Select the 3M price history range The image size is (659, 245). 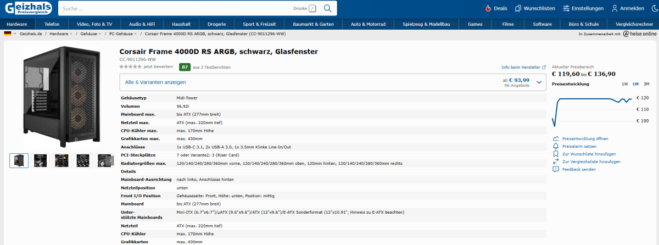click(x=646, y=84)
